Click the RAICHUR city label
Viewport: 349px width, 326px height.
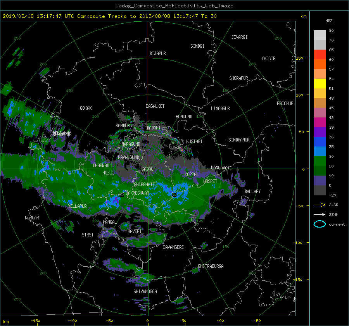coord(285,103)
